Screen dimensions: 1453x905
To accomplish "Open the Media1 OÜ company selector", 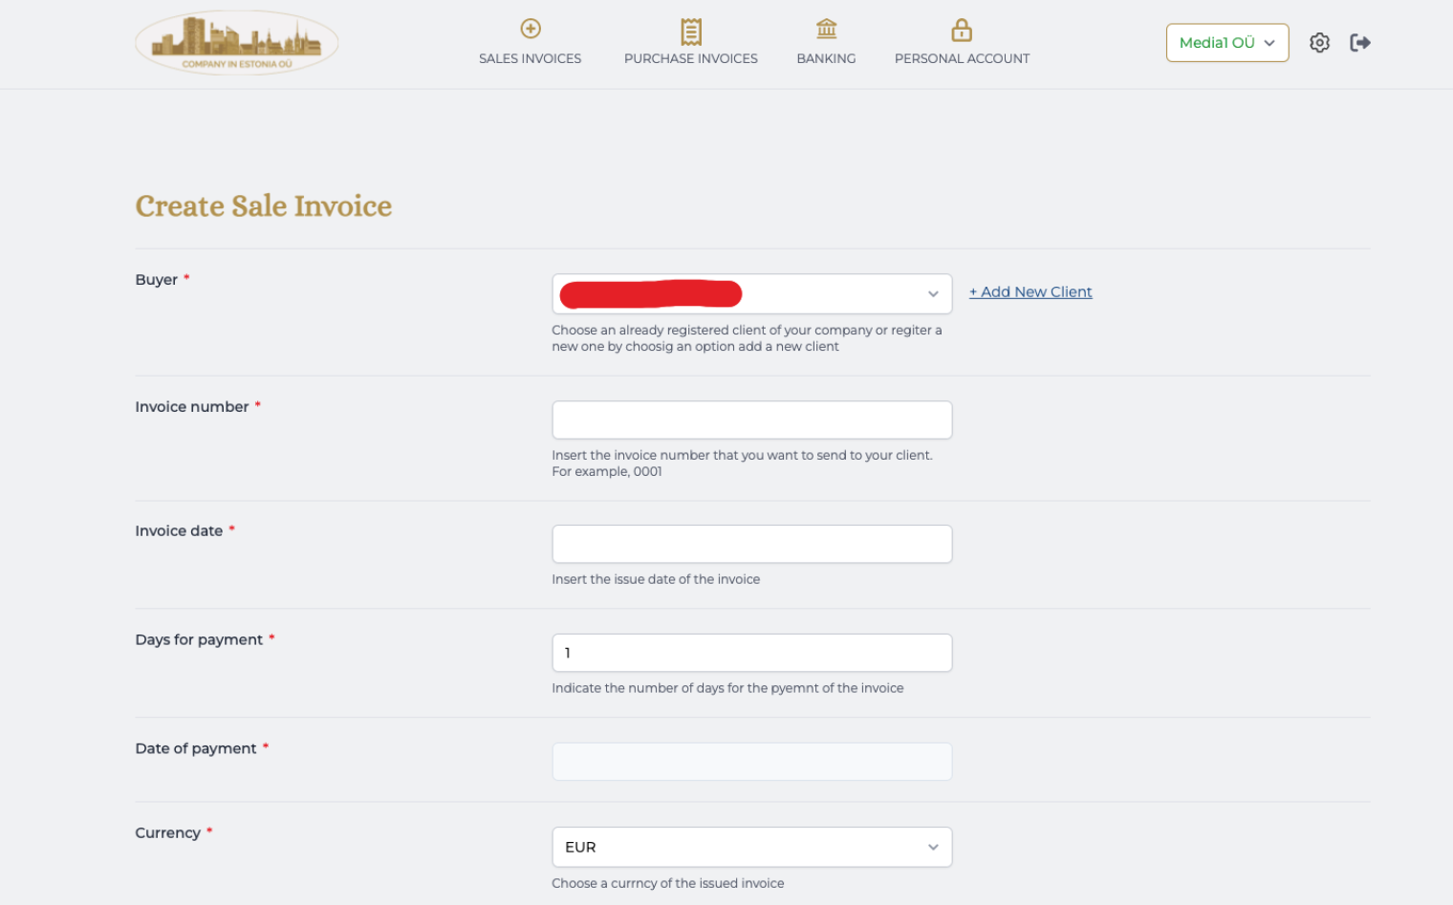I will coord(1227,42).
